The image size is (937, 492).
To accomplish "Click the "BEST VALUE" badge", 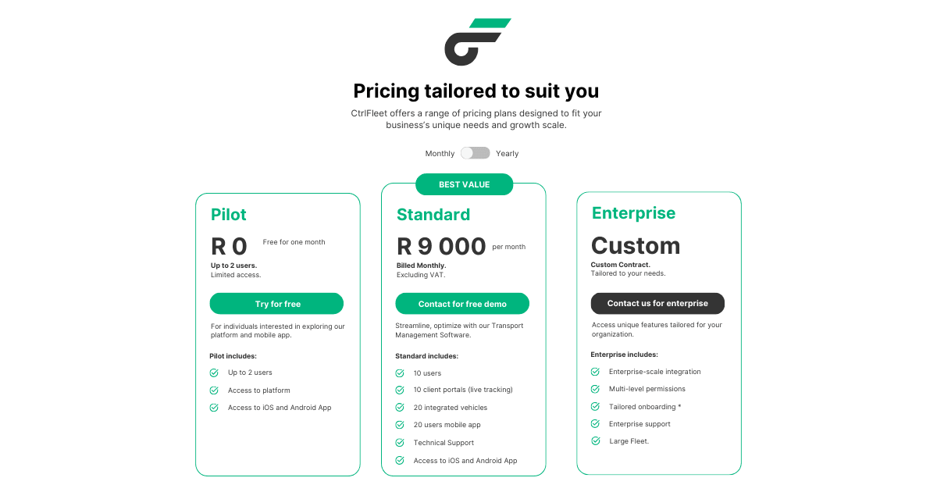I will point(464,184).
